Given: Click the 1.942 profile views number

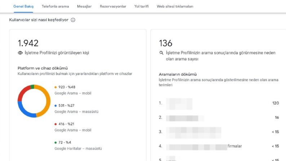Looking at the screenshot, I should (x=28, y=43).
